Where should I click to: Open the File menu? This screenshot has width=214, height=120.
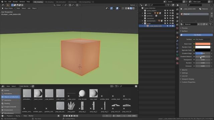coord(5,2)
